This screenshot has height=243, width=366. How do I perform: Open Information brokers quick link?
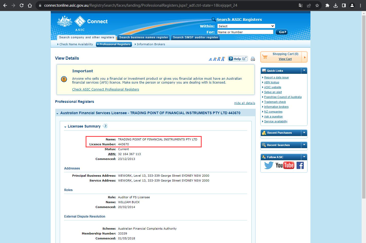(x=276, y=107)
